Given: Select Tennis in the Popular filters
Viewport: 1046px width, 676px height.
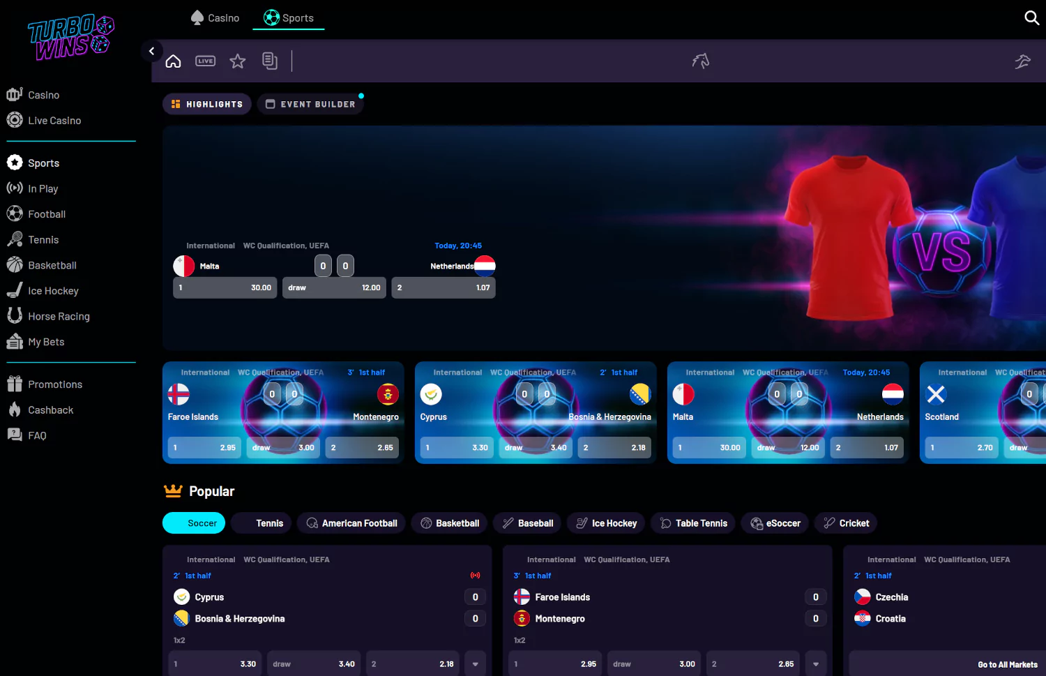Looking at the screenshot, I should click(261, 523).
